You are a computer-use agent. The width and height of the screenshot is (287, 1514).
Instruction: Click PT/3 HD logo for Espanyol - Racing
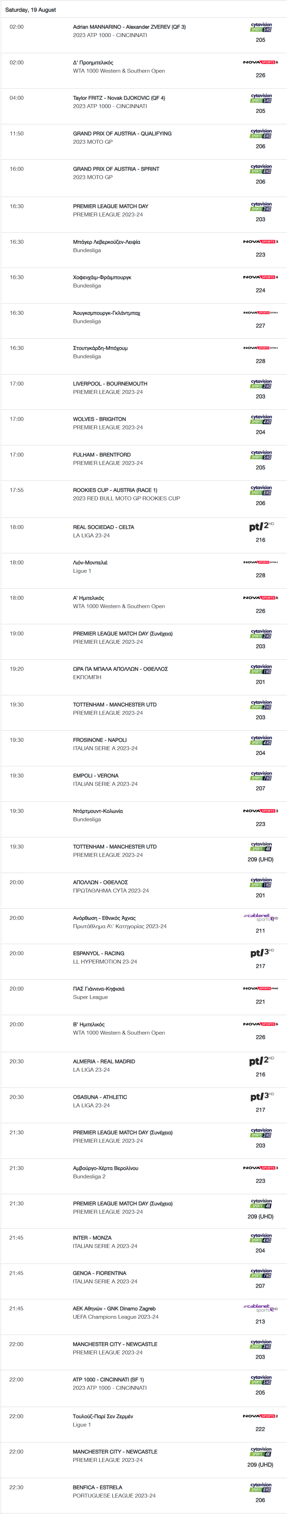(262, 953)
